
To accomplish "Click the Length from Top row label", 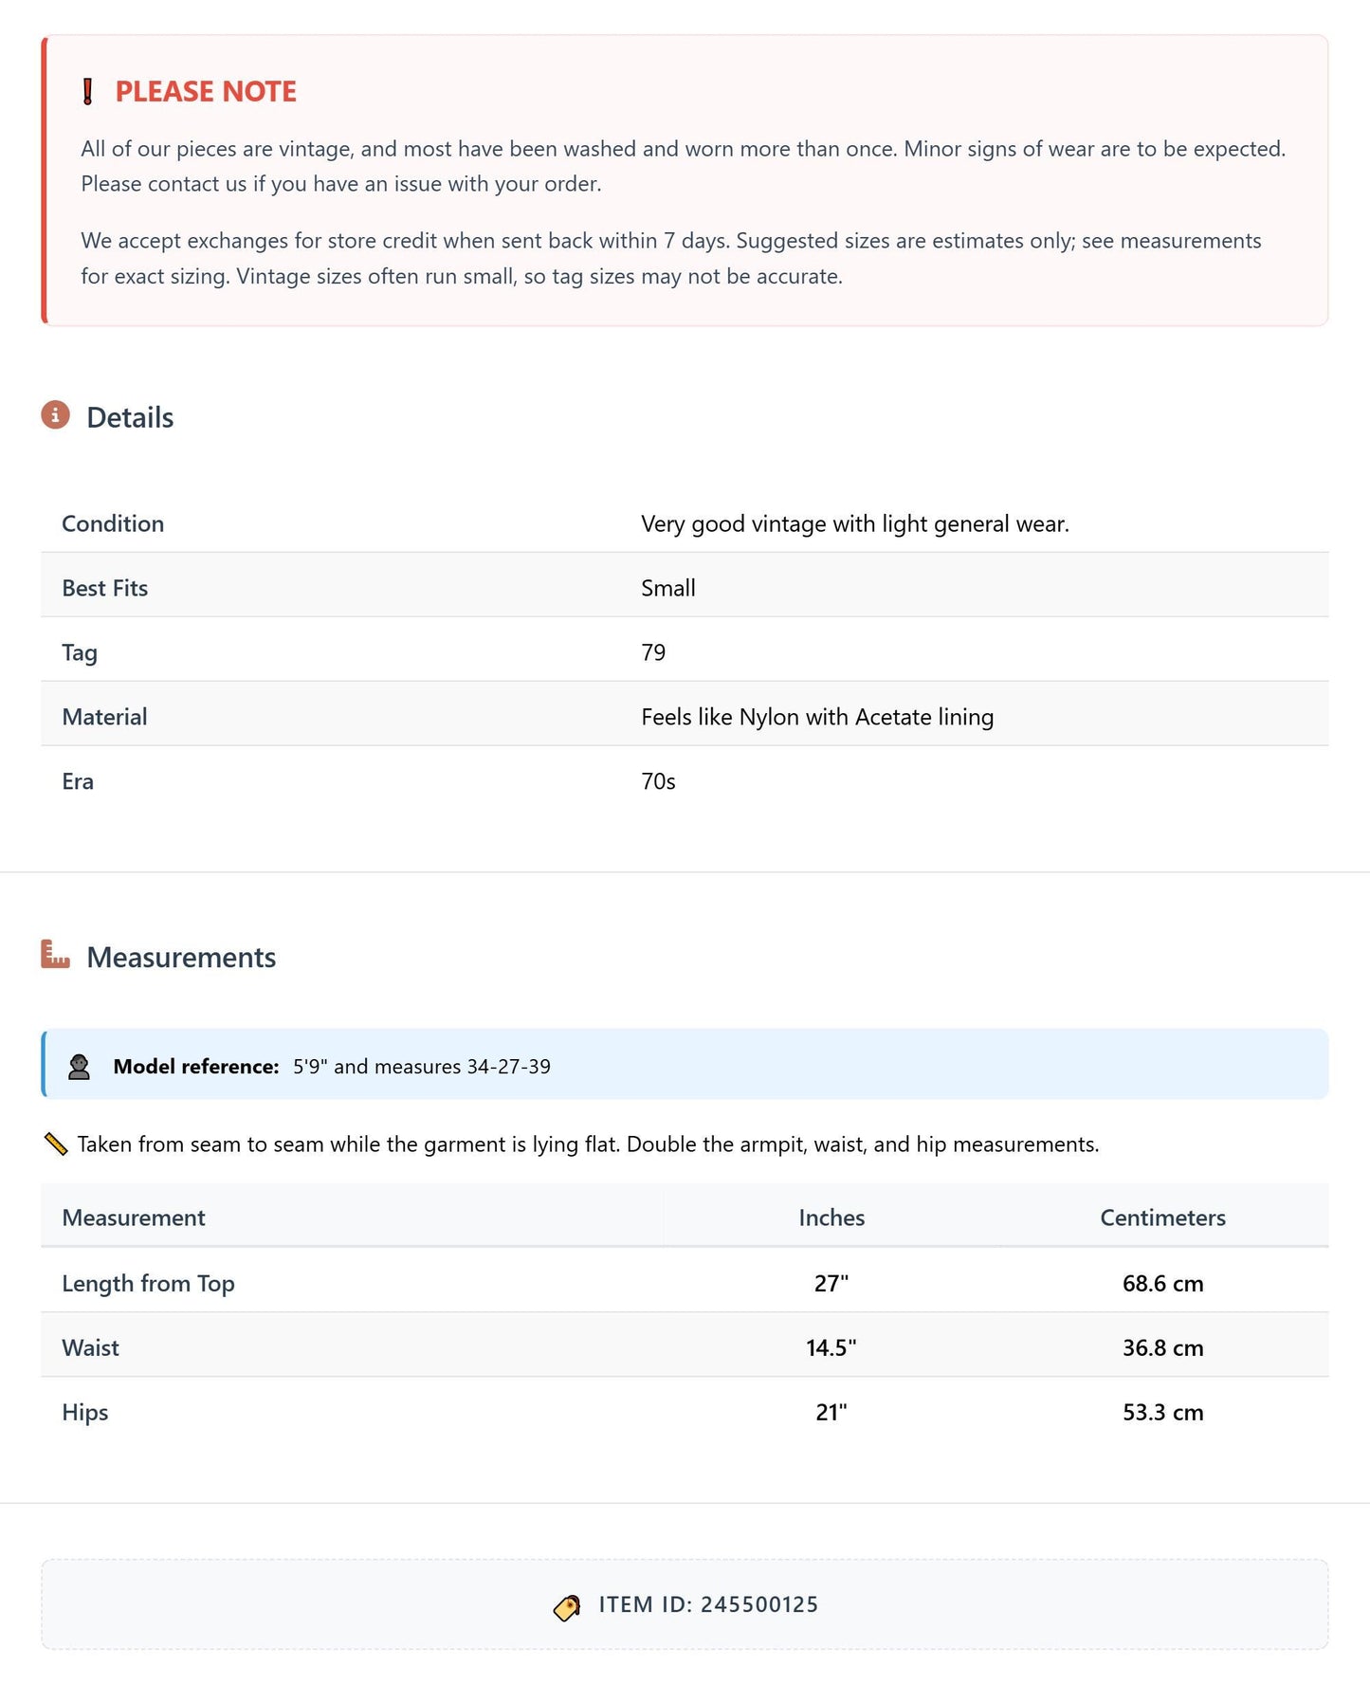I will pyautogui.click(x=148, y=1284).
